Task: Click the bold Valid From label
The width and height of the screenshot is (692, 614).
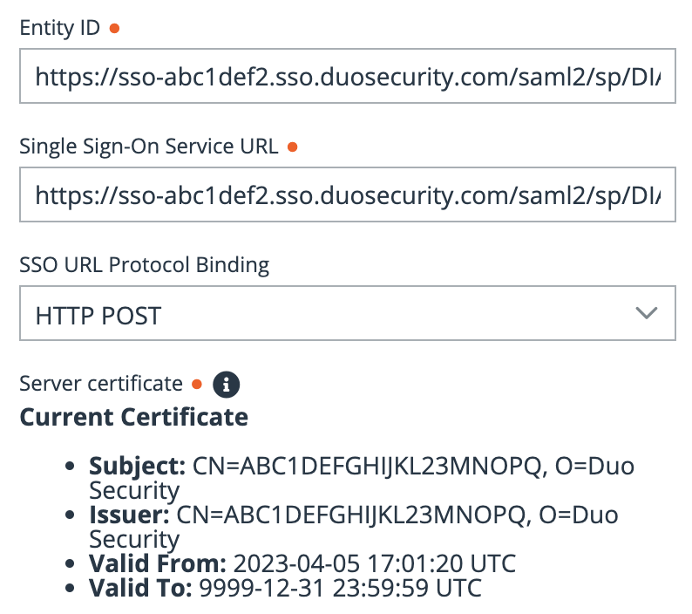Action: point(158,563)
